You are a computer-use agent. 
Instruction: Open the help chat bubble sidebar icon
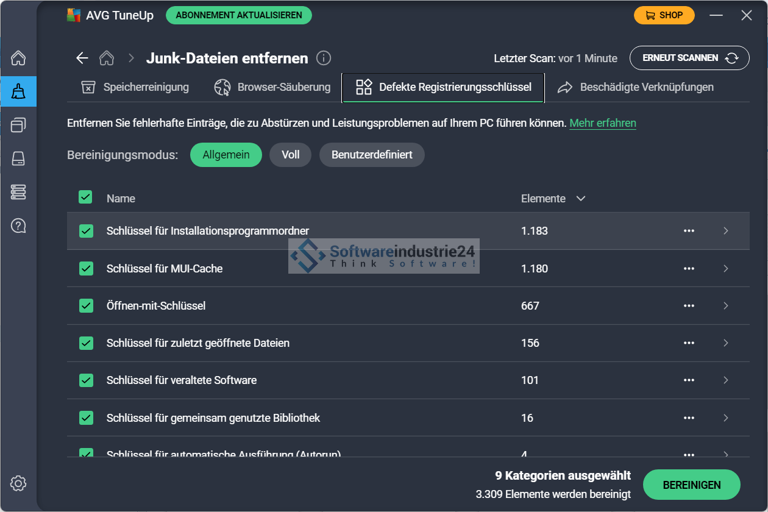coord(18,226)
